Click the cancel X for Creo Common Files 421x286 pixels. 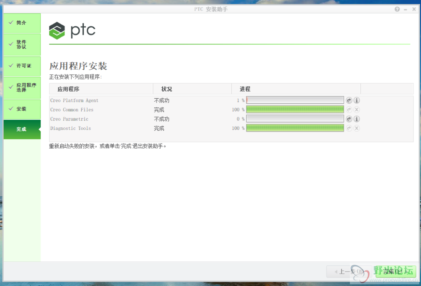pos(357,109)
